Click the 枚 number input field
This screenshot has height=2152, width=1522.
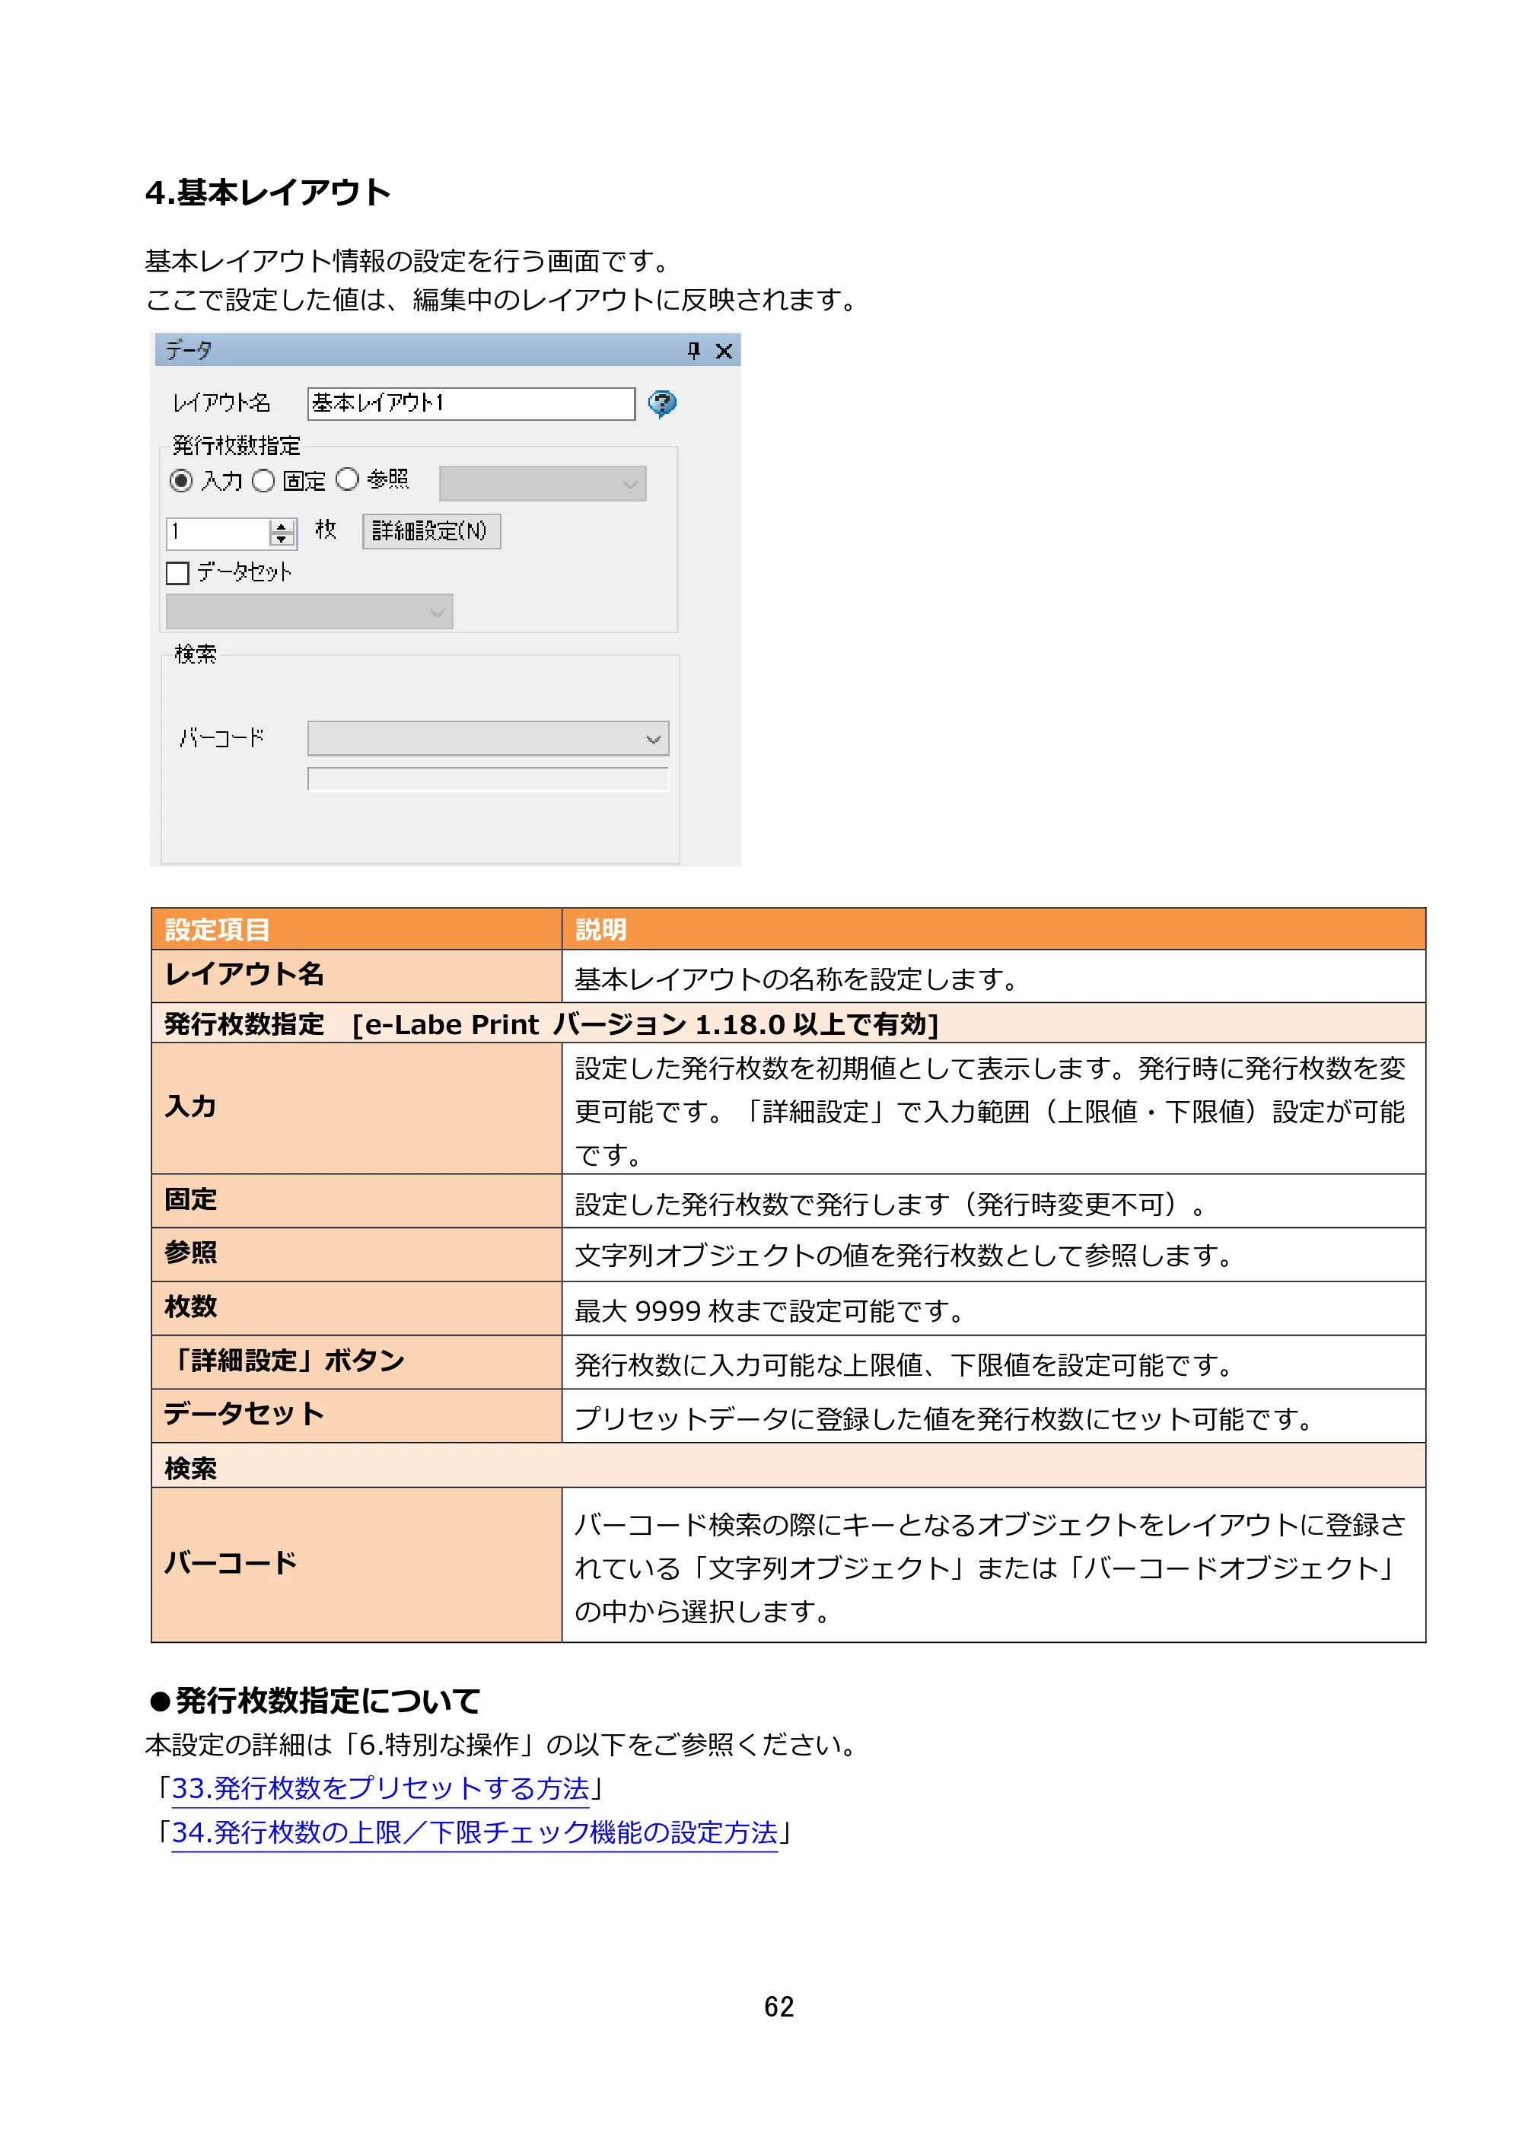point(218,533)
